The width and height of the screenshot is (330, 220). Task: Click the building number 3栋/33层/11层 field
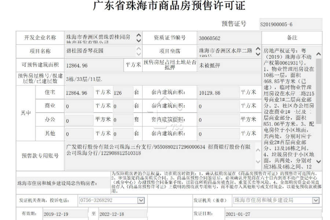click(163, 79)
